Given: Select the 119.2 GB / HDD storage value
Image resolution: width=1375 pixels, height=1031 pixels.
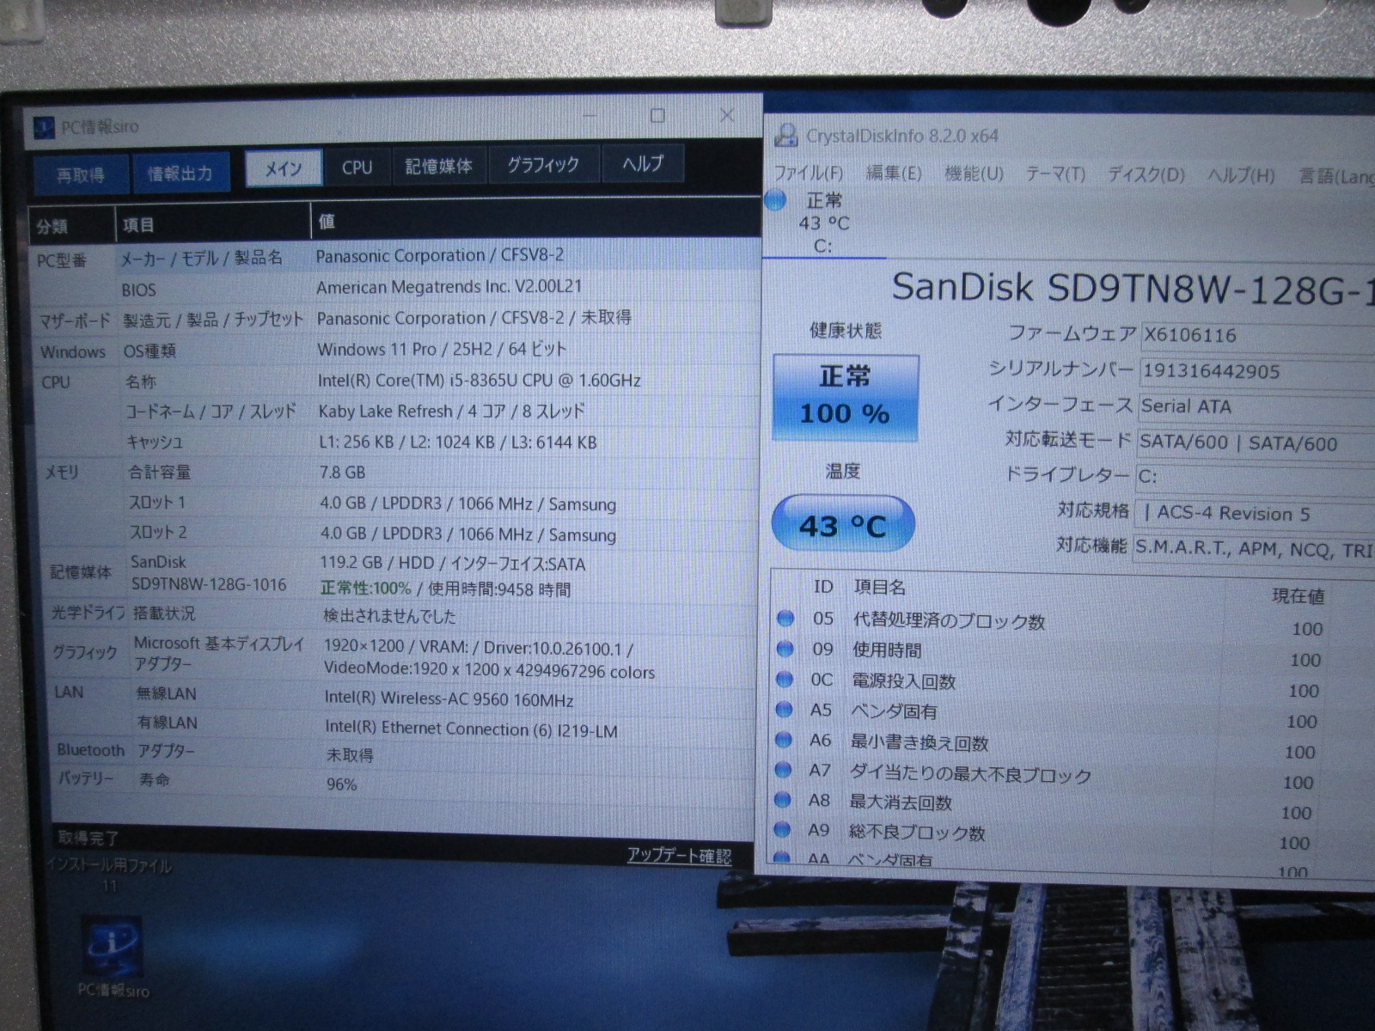Looking at the screenshot, I should click(x=453, y=564).
